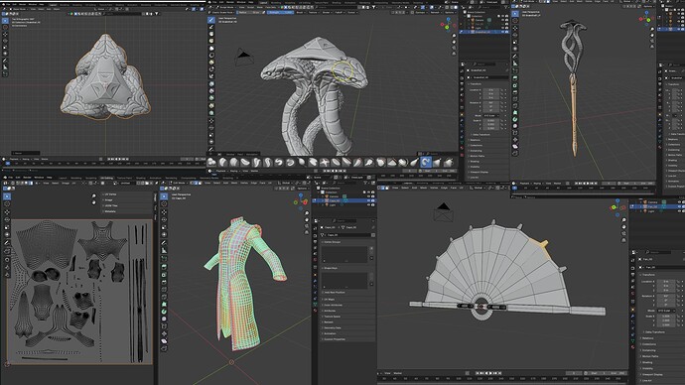Select the Pinch tool in the UV editor toolbar

[x=7, y=275]
